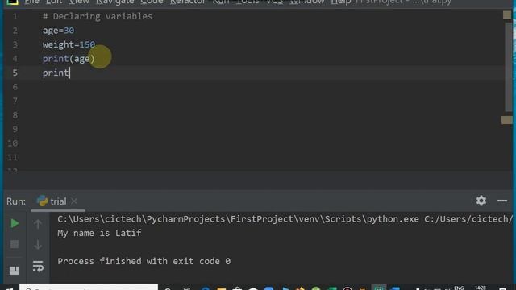This screenshot has width=516, height=290.
Task: Click line number 3 in gutter
Action: coord(15,45)
